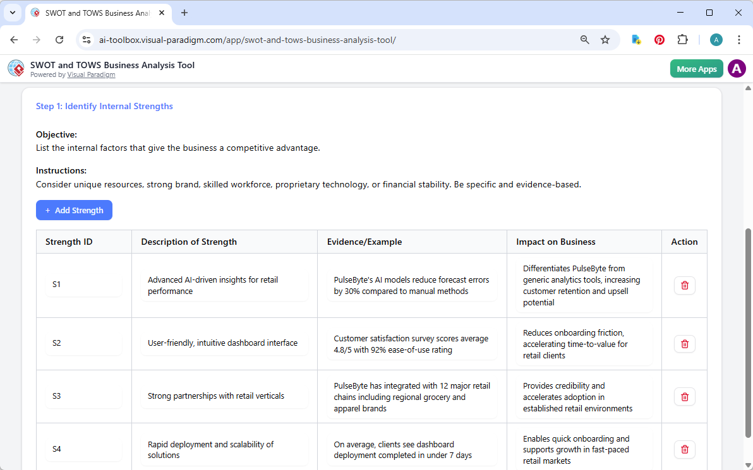
Task: Click the green More Apps button
Action: coord(696,68)
